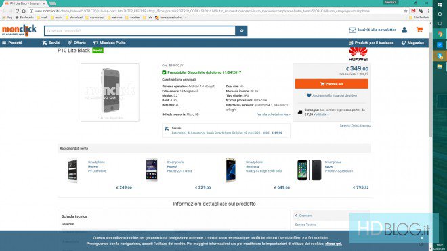Add product to lista dei desideri
The image size is (447, 251).
[x=332, y=95]
